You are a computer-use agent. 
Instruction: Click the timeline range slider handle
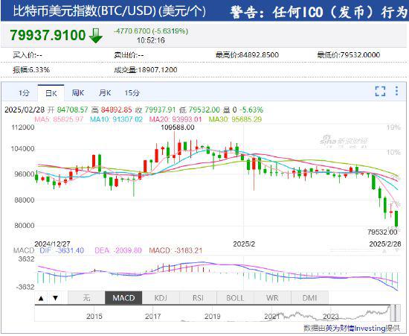[x=395, y=313]
